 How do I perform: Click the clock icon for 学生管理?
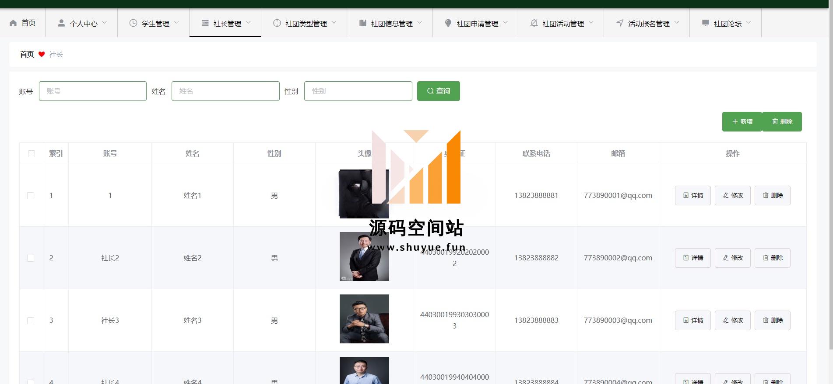133,23
